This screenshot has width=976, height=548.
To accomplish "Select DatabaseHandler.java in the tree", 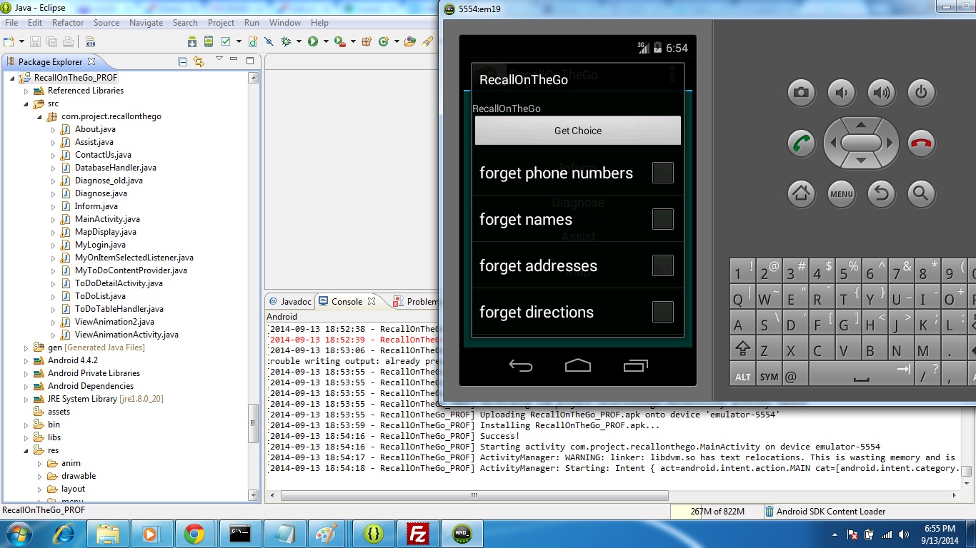I will [115, 168].
